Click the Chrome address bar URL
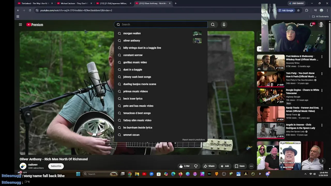331x186 pixels. click(76, 10)
